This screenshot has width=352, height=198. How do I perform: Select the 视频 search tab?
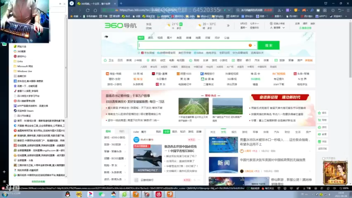coord(160,38)
